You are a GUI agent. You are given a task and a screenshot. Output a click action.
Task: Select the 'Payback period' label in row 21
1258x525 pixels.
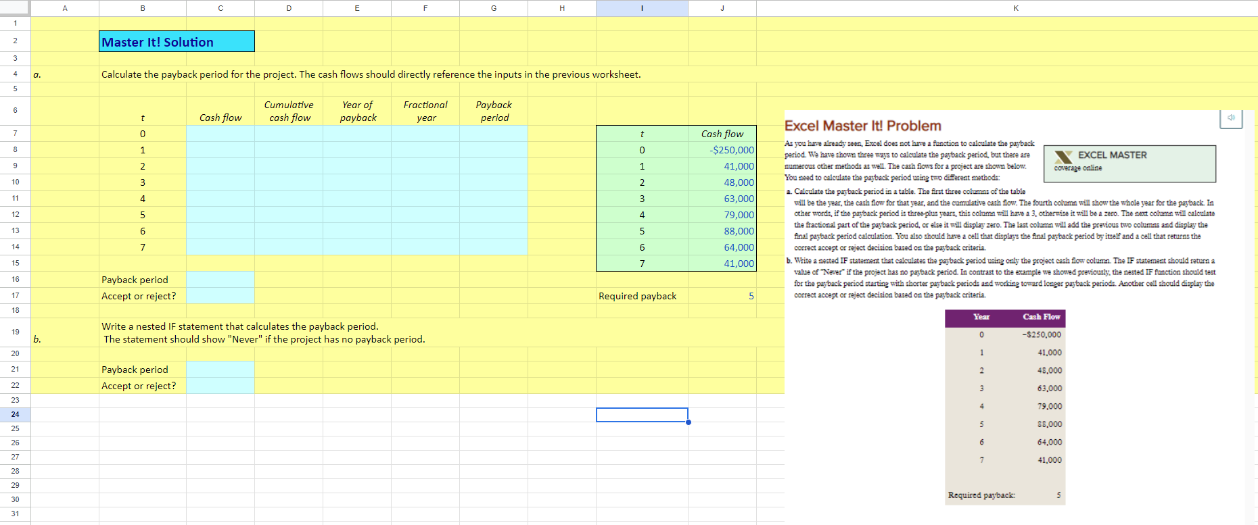(143, 370)
